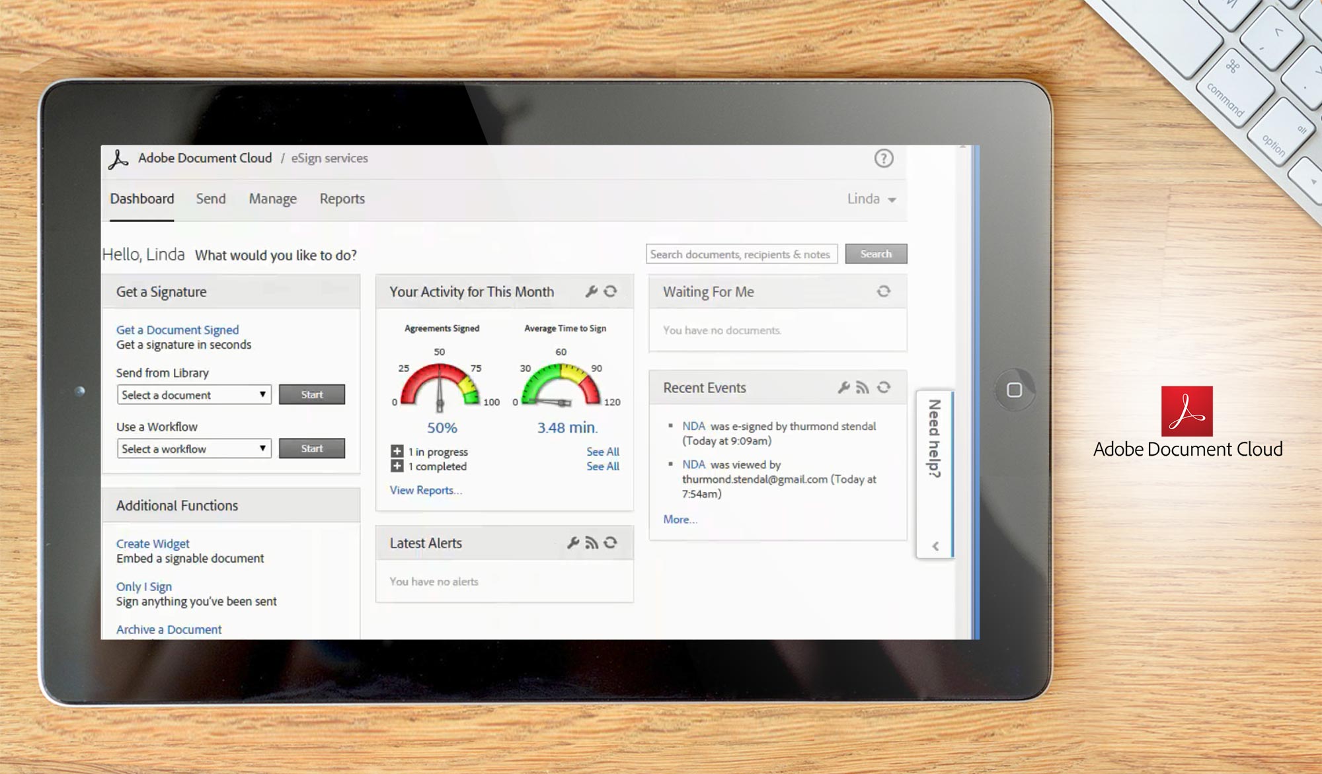Switch to the Manage tab
This screenshot has height=774, width=1322.
(272, 199)
